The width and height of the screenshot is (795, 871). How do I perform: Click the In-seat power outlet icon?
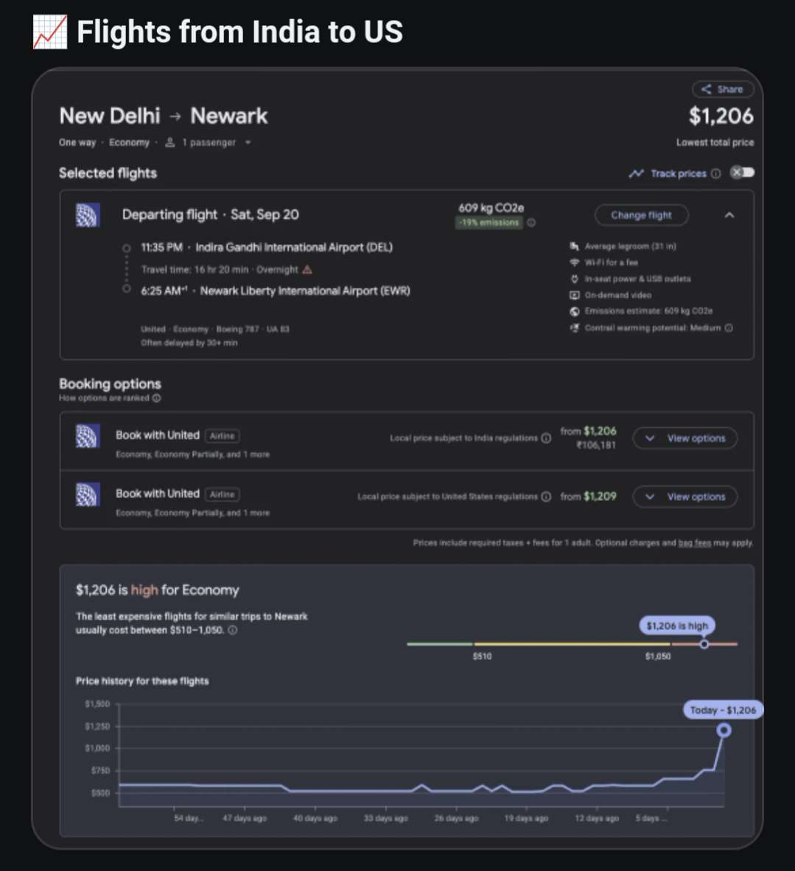(574, 279)
